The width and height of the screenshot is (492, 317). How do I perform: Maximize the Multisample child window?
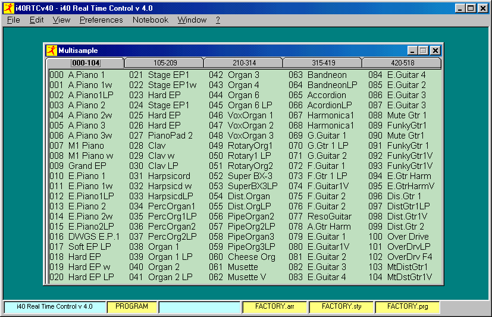click(x=423, y=51)
